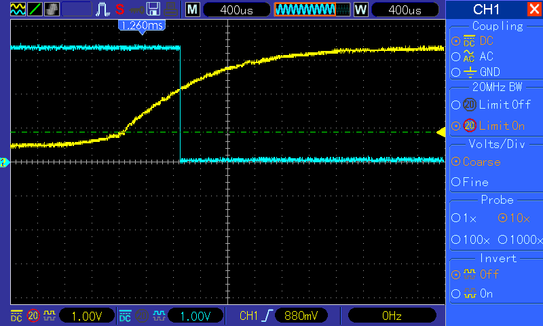543x326 pixels.
Task: Click the W window timebase icon
Action: tap(361, 10)
